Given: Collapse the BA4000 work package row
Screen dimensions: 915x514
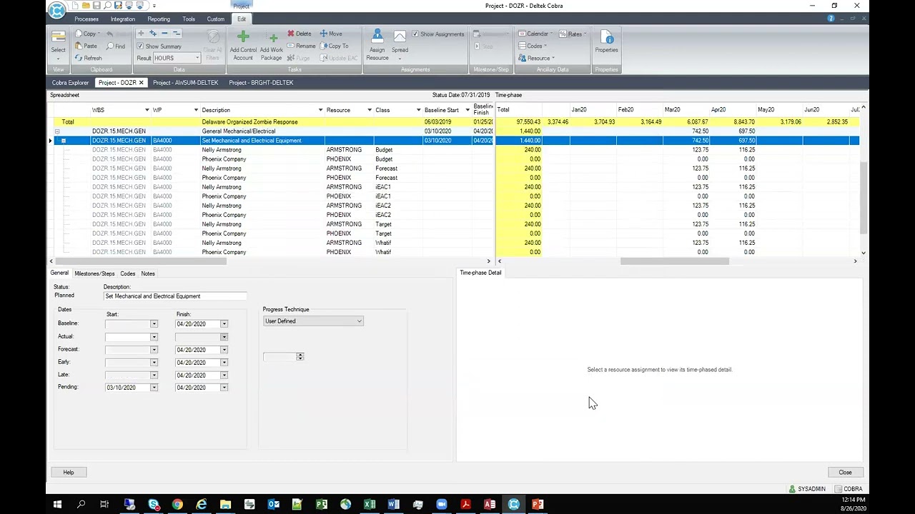Looking at the screenshot, I should (64, 141).
